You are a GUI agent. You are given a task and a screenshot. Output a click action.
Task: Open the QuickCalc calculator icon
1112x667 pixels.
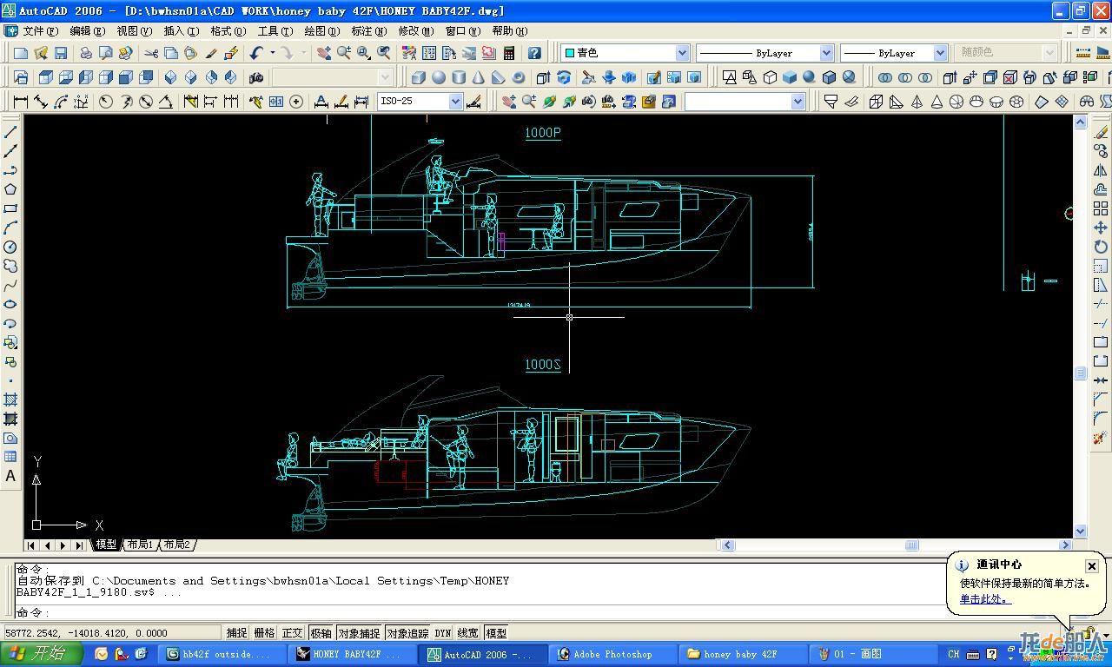pos(509,53)
